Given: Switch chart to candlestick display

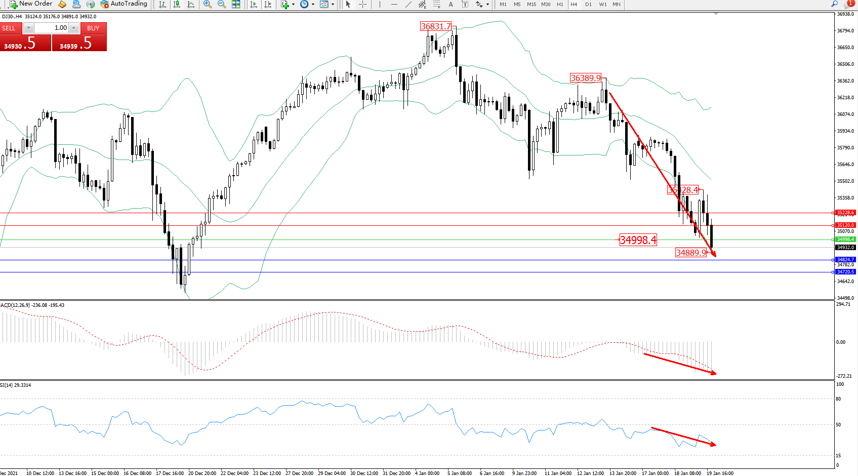Looking at the screenshot, I should (177, 4).
